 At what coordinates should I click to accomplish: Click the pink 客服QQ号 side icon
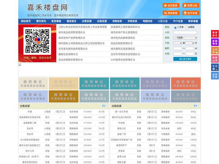(x=215, y=59)
